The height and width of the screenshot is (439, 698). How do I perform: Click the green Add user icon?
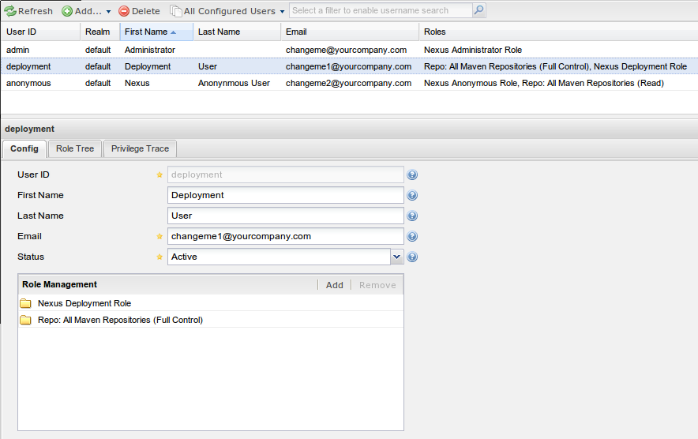pyautogui.click(x=67, y=11)
